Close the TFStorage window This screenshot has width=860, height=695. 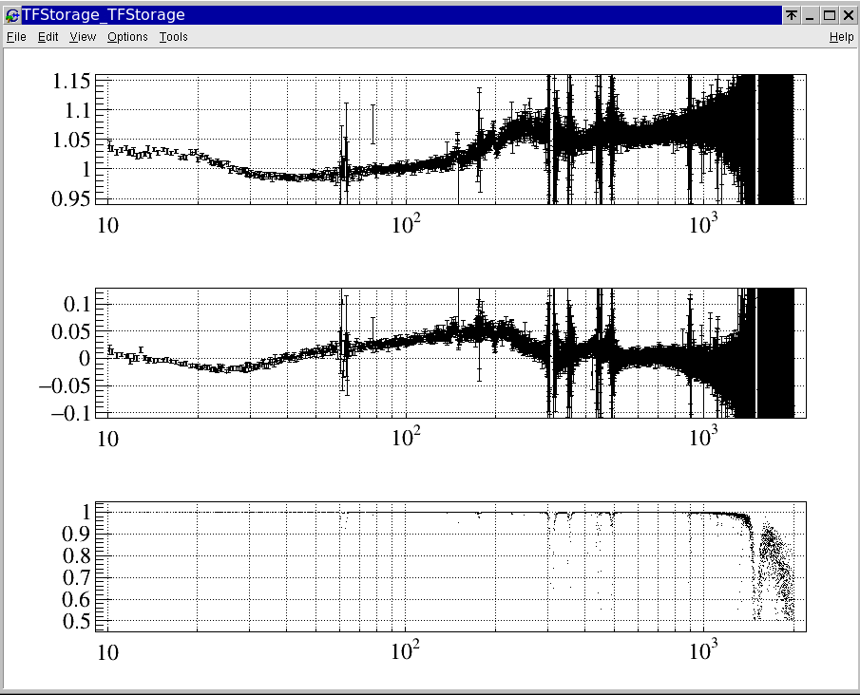pyautogui.click(x=848, y=15)
